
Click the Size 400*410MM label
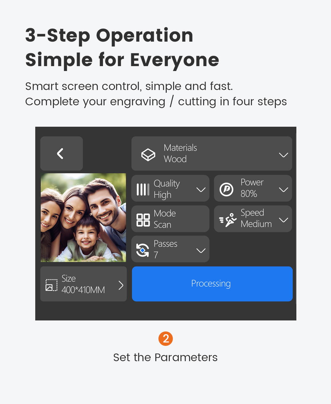[83, 284]
